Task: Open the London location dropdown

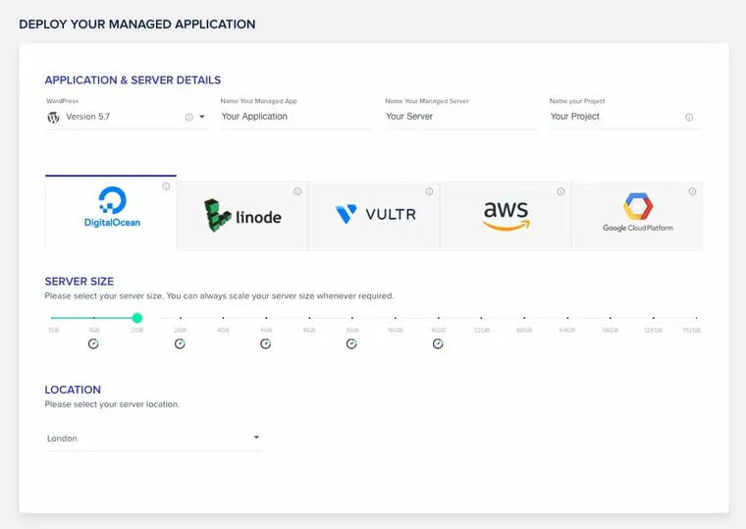Action: pyautogui.click(x=154, y=438)
